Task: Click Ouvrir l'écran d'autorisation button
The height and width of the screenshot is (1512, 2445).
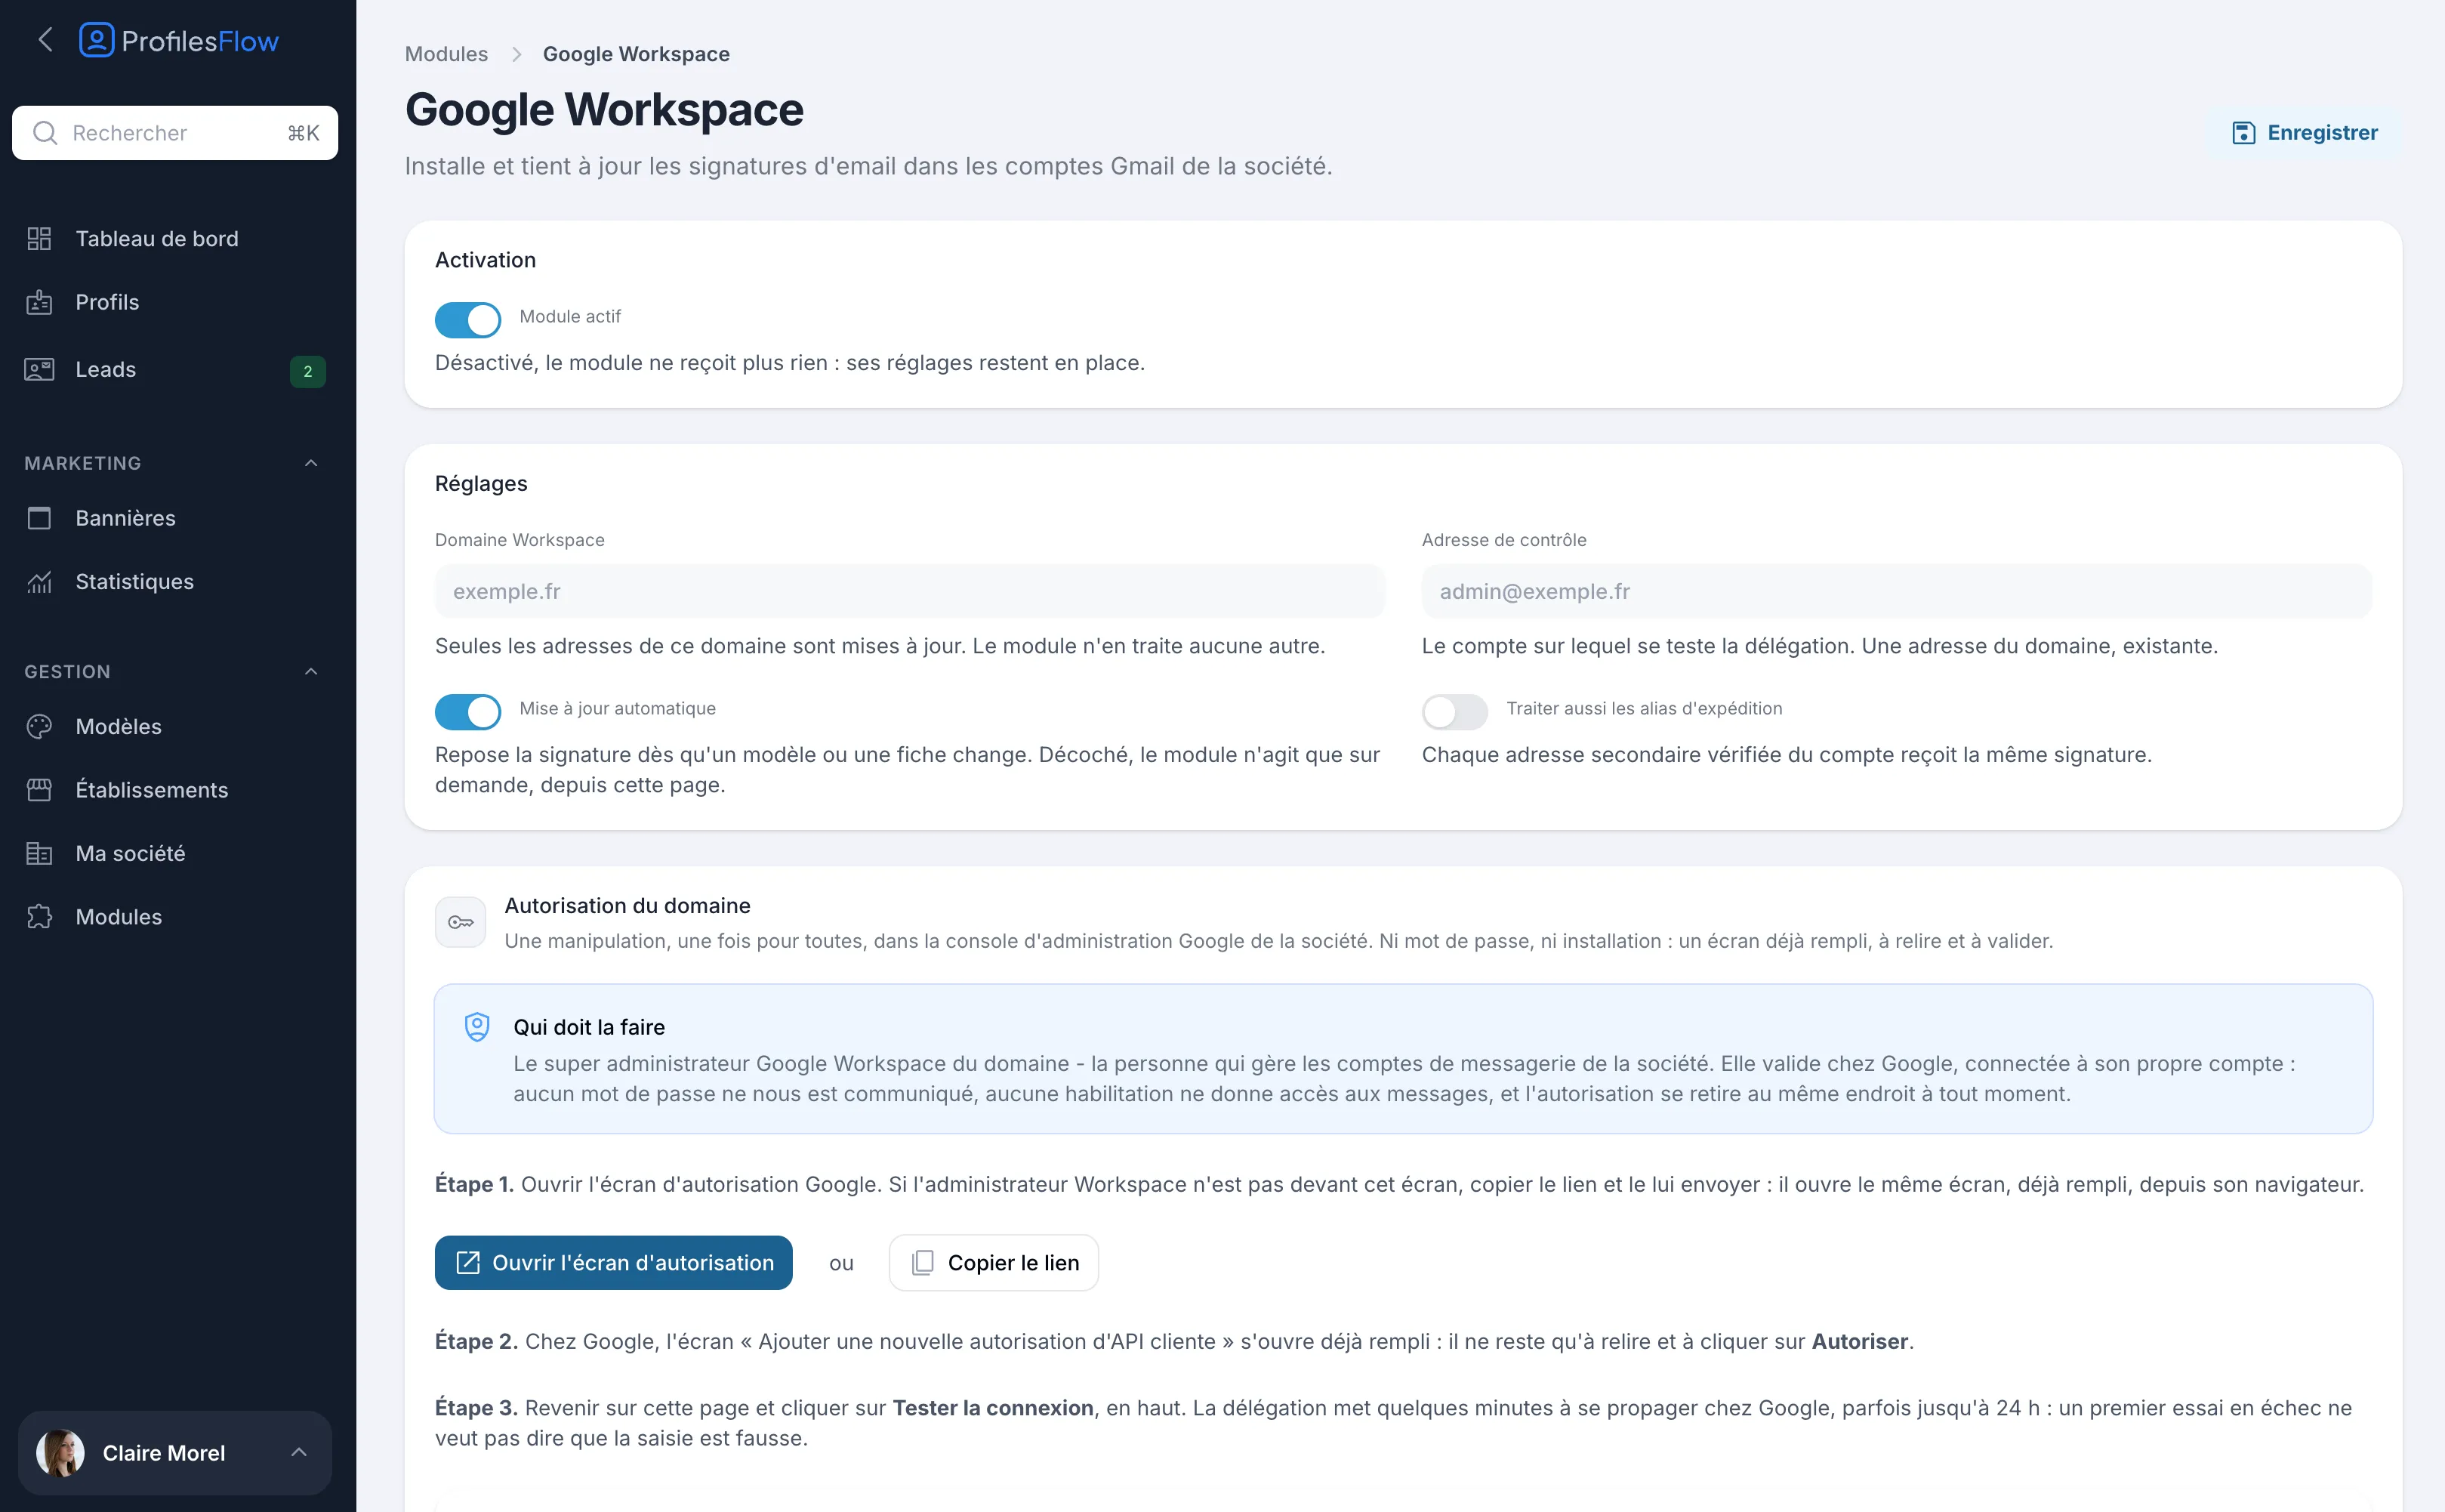Action: coord(614,1262)
